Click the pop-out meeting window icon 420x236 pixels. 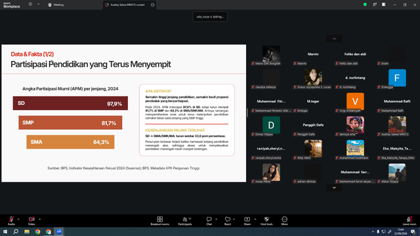(375, 5)
